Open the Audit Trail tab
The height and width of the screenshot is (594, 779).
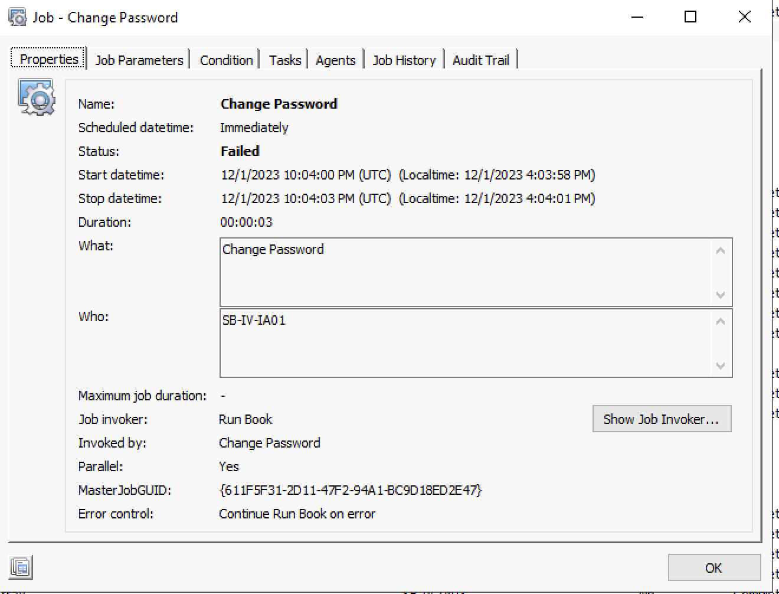(x=481, y=60)
